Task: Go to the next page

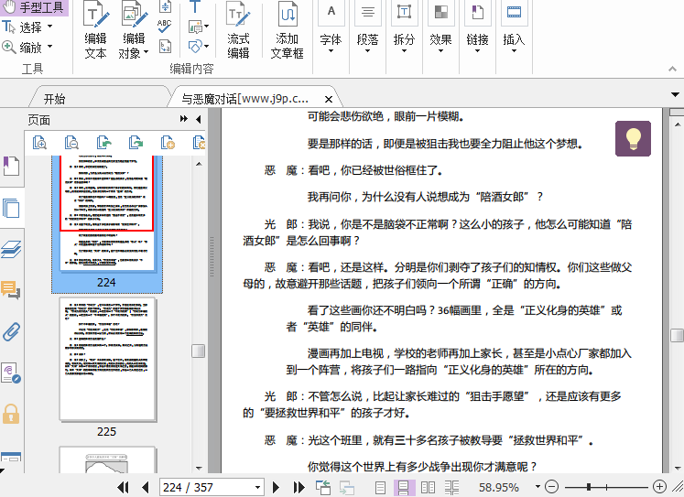Action: coord(276,487)
